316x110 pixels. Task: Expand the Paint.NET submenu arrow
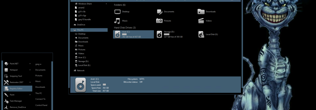pyautogui.click(x=30, y=64)
